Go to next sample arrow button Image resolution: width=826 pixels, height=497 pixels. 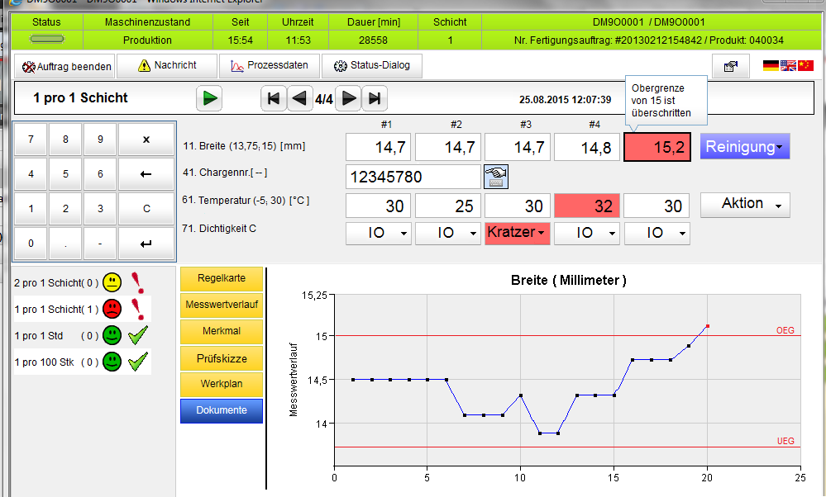click(x=348, y=98)
